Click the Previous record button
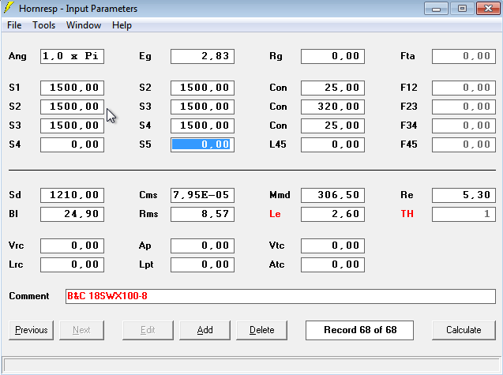Screen dimensions: 503x375 [x=31, y=330]
